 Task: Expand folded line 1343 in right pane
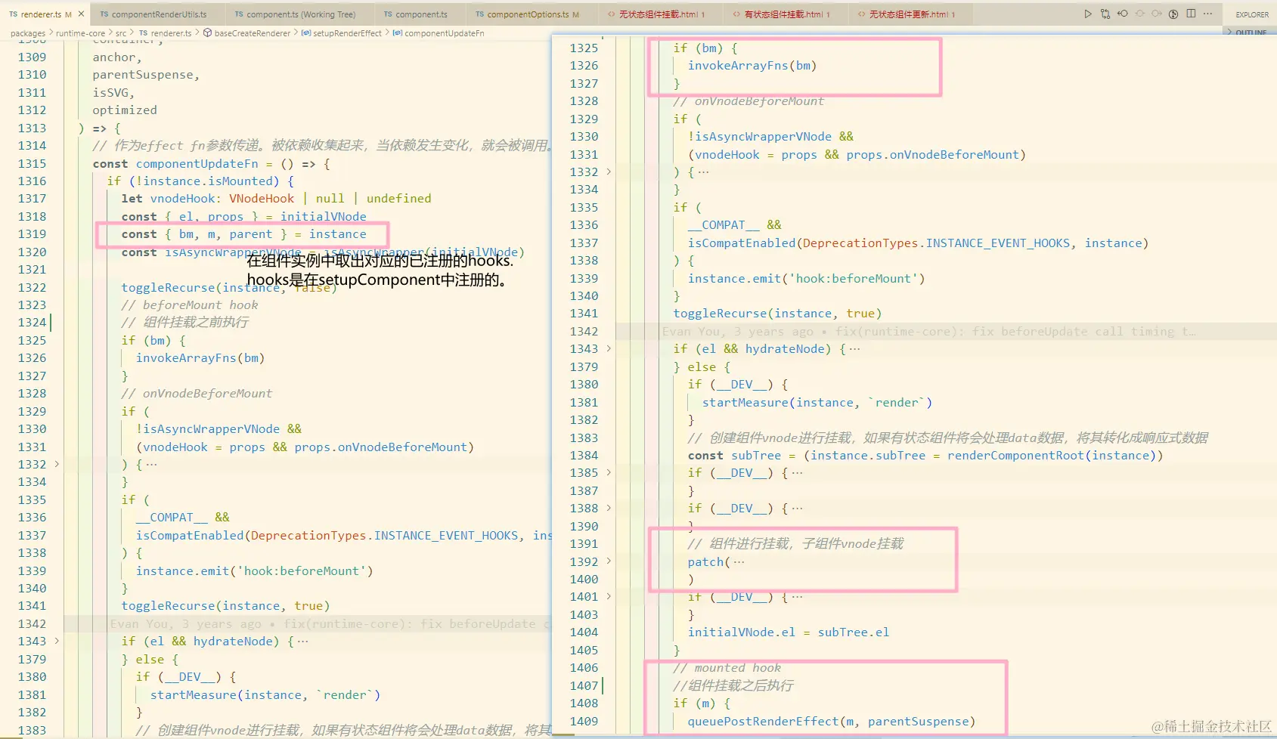click(x=609, y=348)
